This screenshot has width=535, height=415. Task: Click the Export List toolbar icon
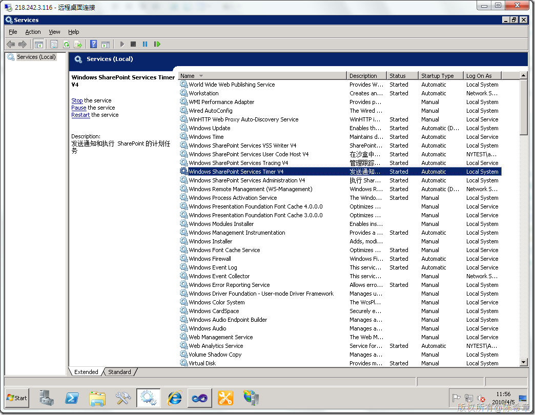(78, 44)
